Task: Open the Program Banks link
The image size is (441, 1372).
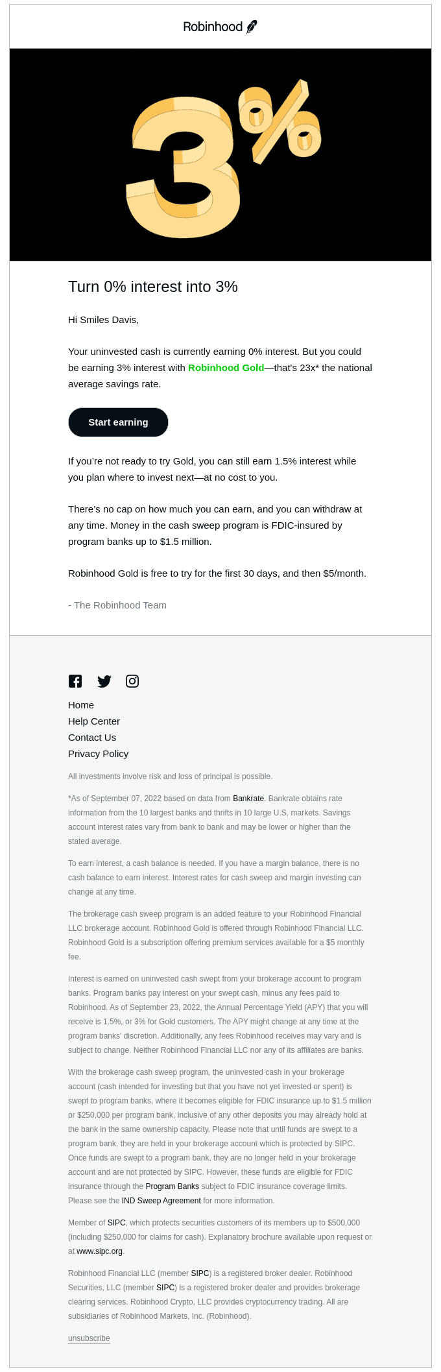Action: click(172, 1186)
